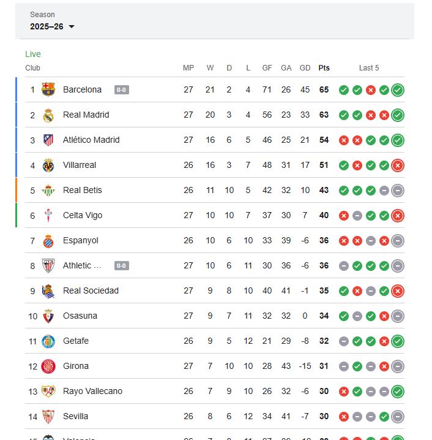The height and width of the screenshot is (440, 432).
Task: Click the Villarreal club crest
Action: click(48, 165)
